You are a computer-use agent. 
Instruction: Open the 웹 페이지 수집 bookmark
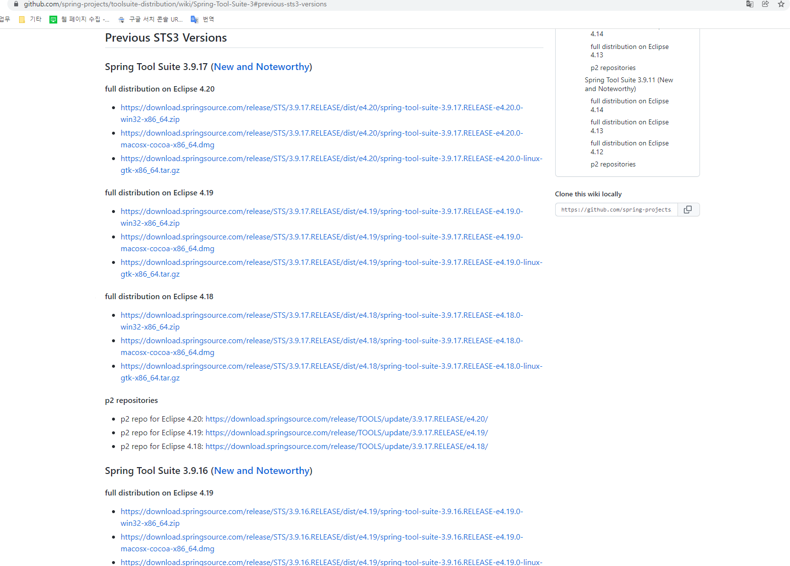pos(79,20)
